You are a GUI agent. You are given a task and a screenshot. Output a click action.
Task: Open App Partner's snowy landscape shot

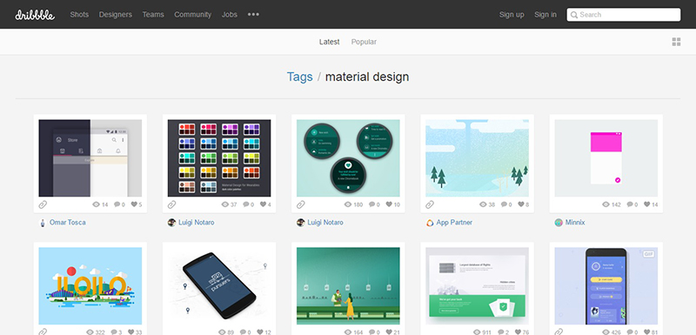coord(477,158)
